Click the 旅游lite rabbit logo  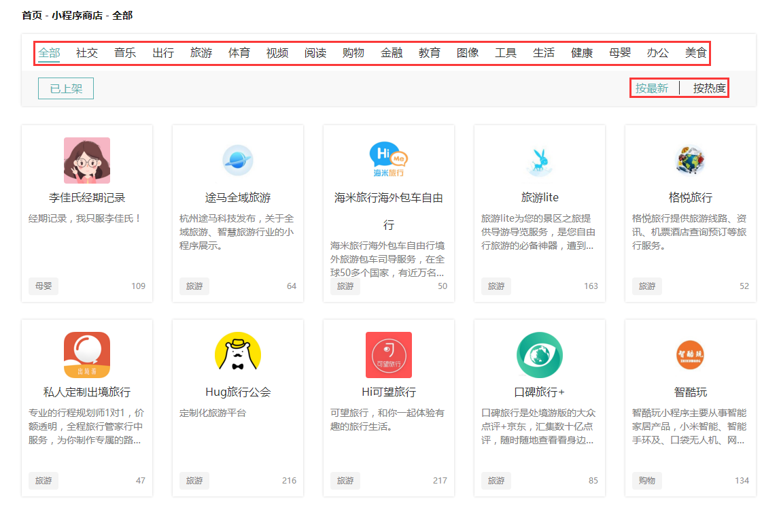(539, 160)
